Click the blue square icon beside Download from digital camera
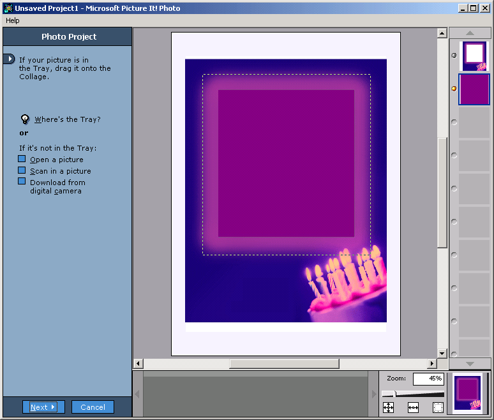This screenshot has height=420, width=494. (x=22, y=182)
